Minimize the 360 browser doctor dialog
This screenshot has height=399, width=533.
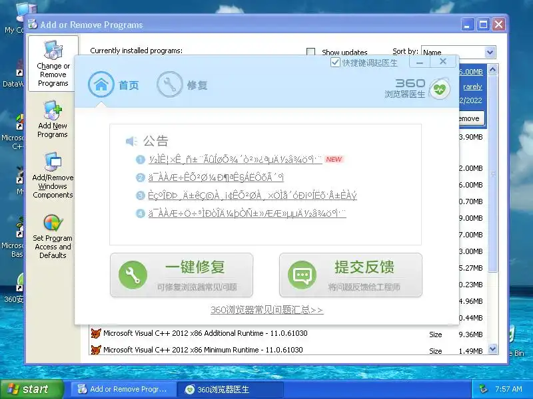[420, 62]
